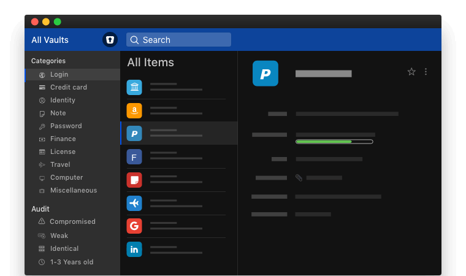The height and width of the screenshot is (276, 466).
Task: Show Compromised passwords audit
Action: (x=72, y=221)
